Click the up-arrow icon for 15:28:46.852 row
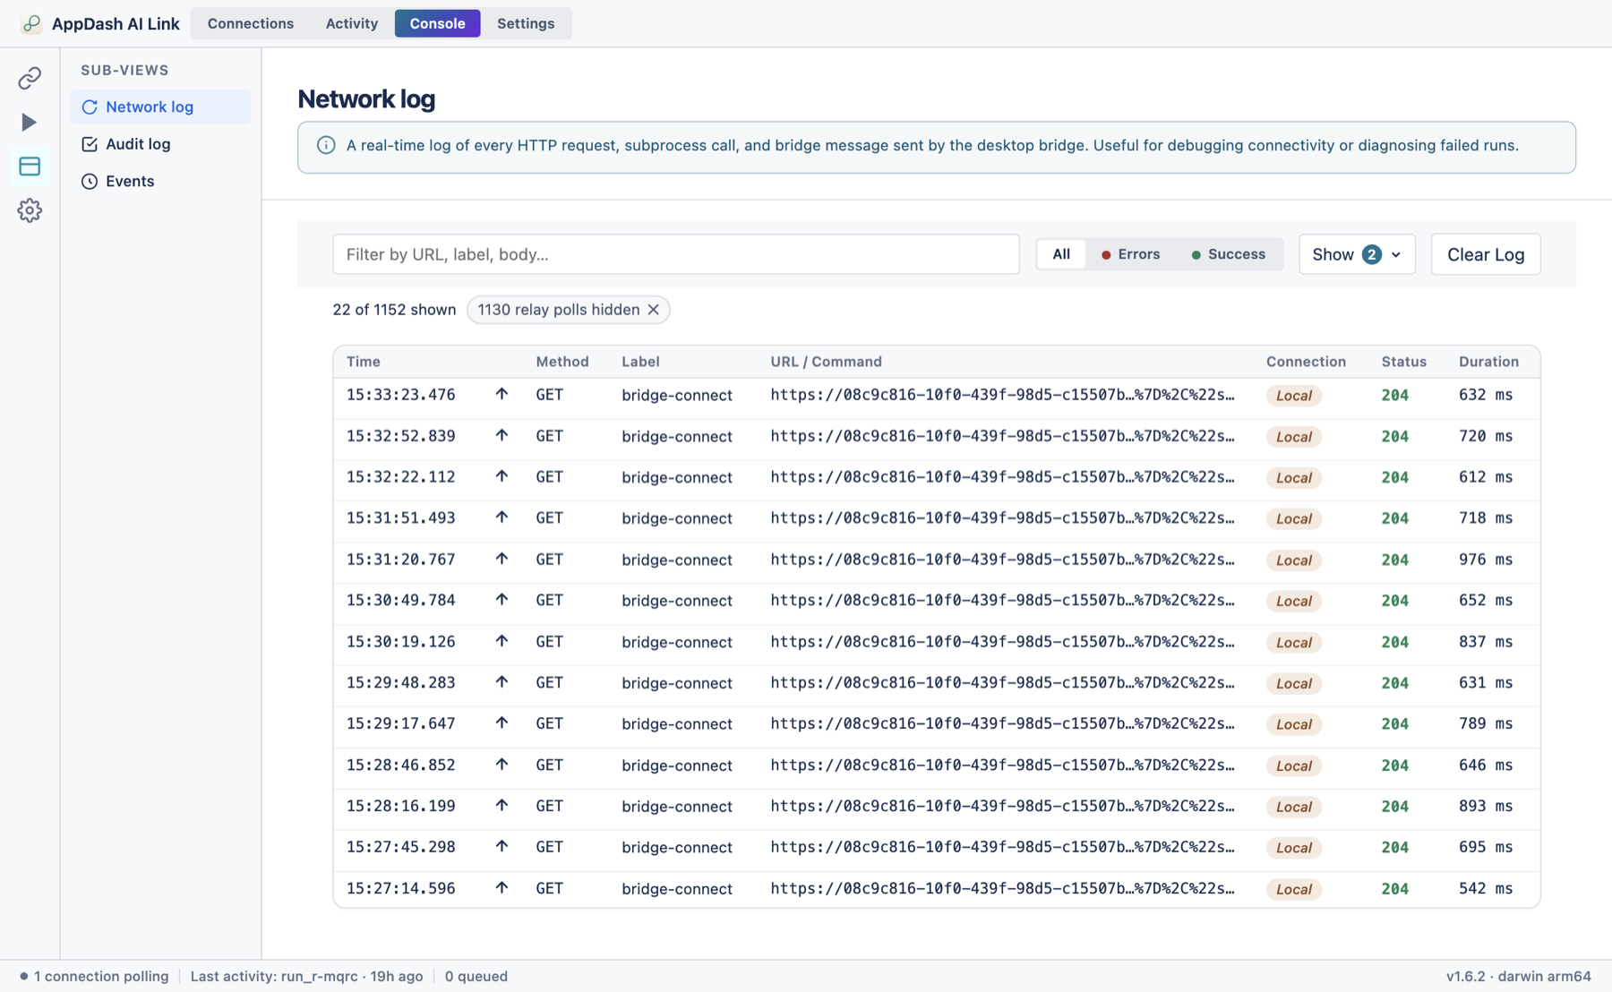 pos(502,765)
